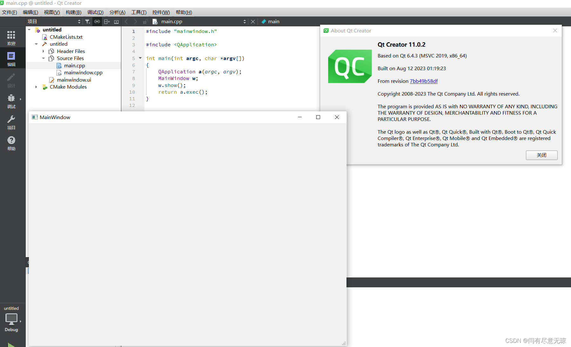Click line number 7 in editor gutter
Viewport: 571px width, 347px height.
(134, 72)
